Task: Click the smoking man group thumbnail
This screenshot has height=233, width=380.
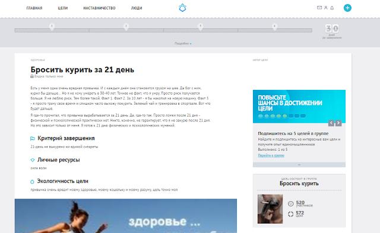Action: click(x=270, y=209)
